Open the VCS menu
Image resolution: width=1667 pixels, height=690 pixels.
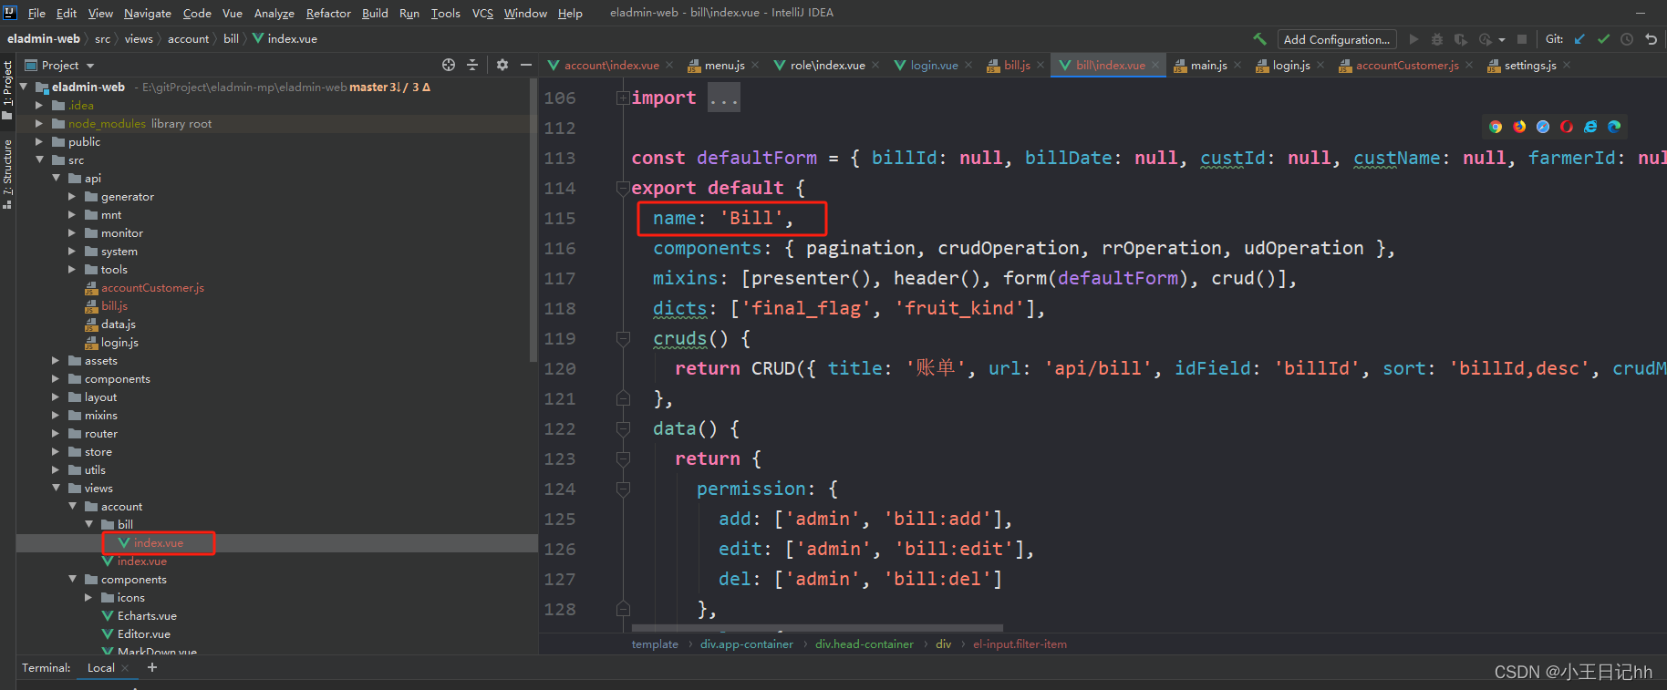tap(482, 13)
